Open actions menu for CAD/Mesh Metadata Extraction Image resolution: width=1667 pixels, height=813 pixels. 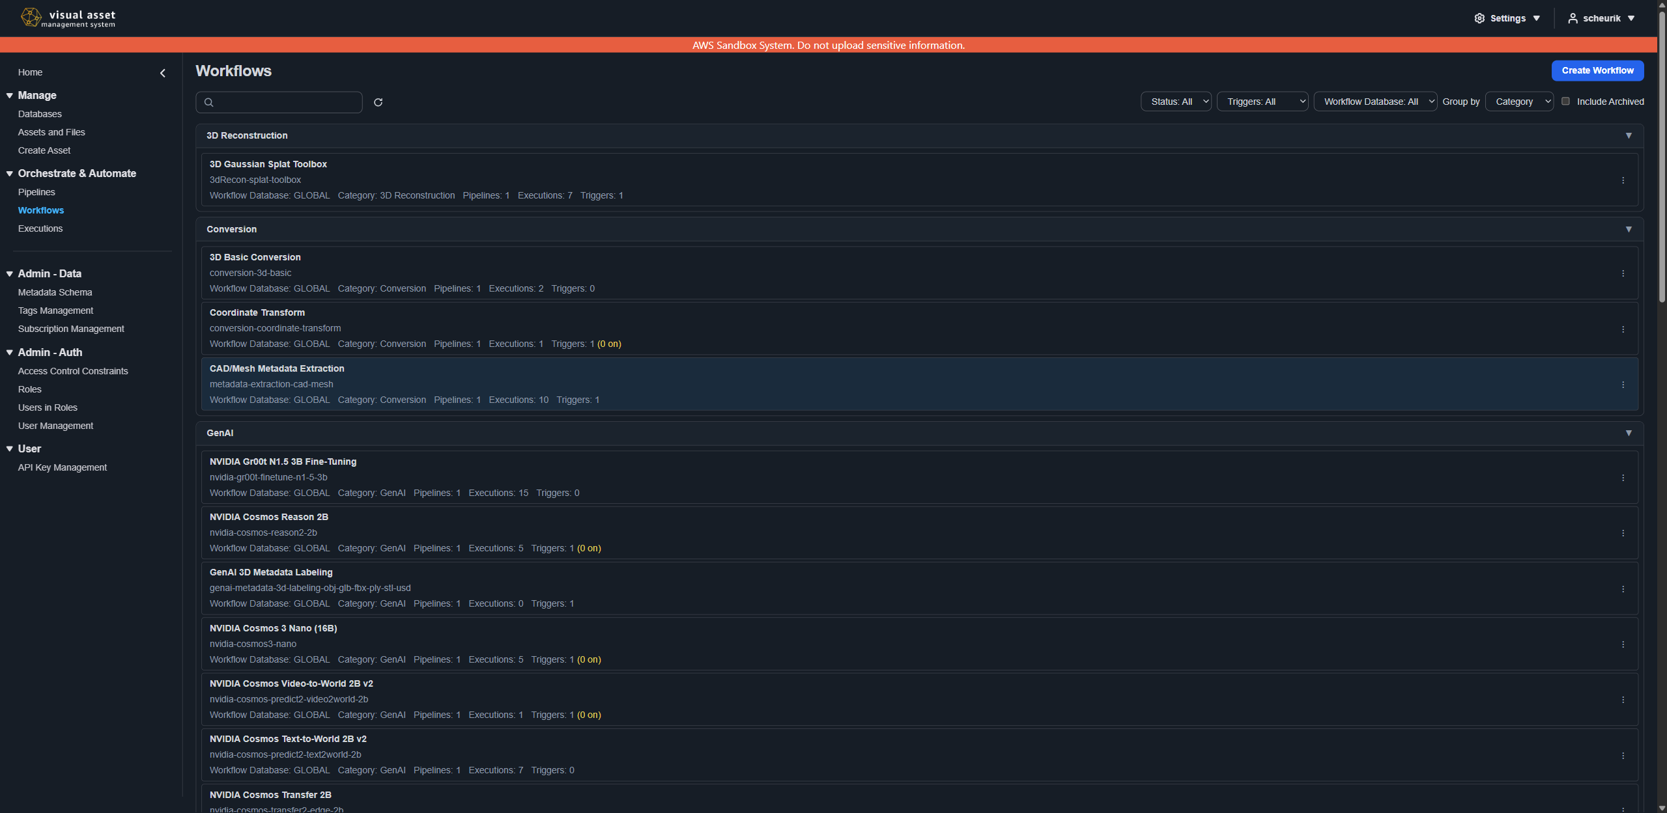[1623, 385]
